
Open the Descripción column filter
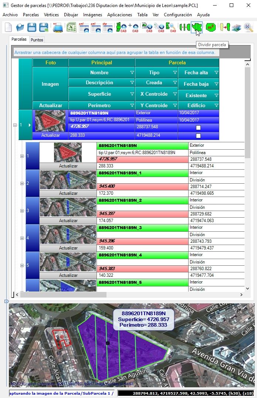coord(132,82)
